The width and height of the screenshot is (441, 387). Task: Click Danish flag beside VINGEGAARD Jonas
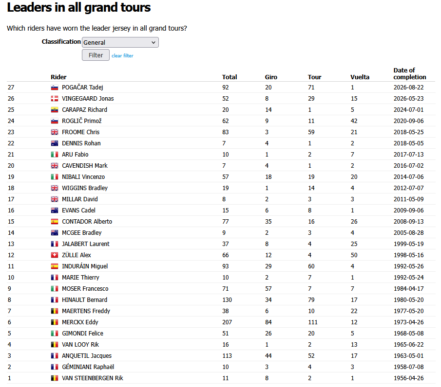pyautogui.click(x=55, y=99)
